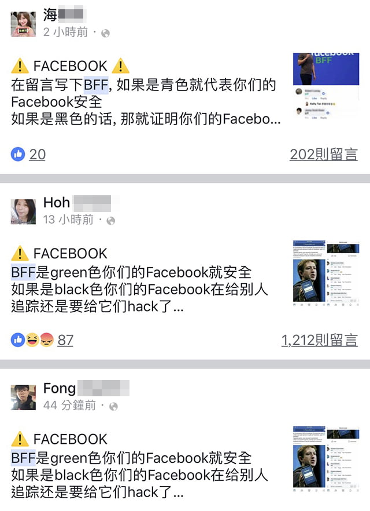Viewport: 370px width, 511px height.
Task: Open the 1,212則留言 comments link
Action: (x=320, y=340)
